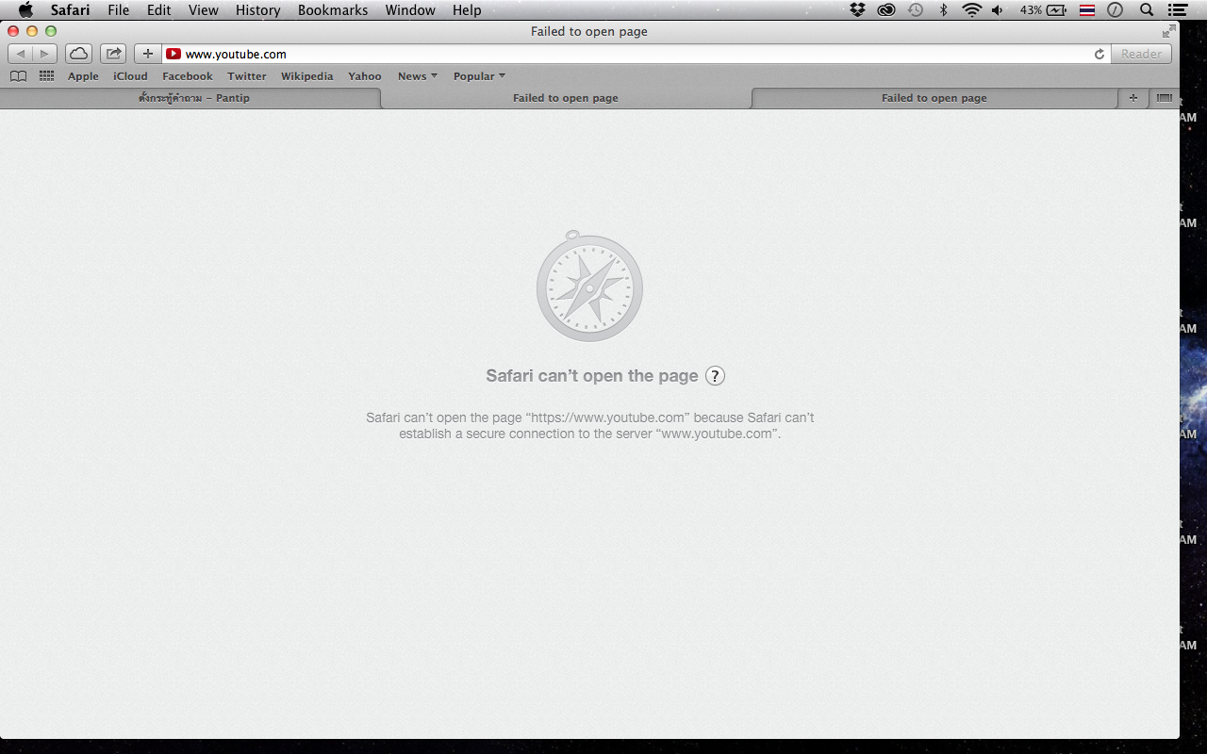Go back with the Back arrow button
Image resolution: width=1207 pixels, height=754 pixels.
click(21, 54)
